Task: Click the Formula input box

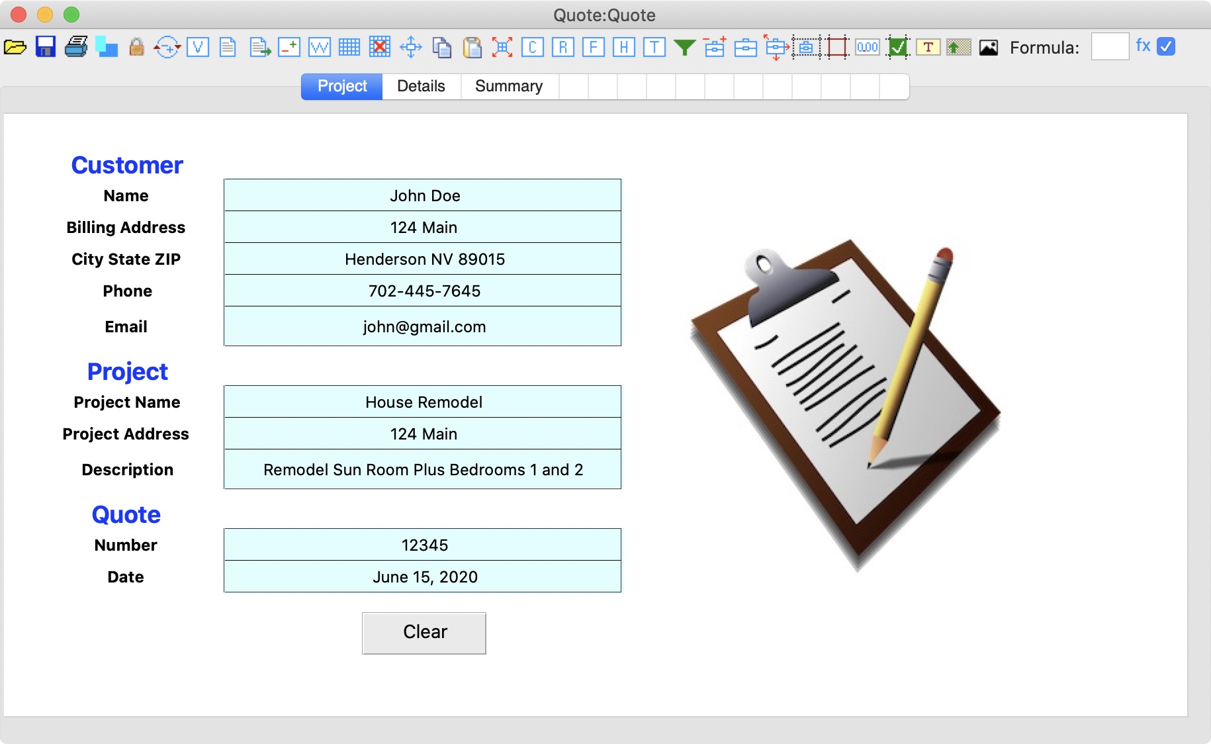Action: pyautogui.click(x=1110, y=47)
